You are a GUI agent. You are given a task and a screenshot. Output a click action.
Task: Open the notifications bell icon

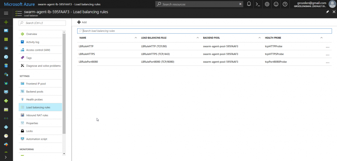[x=249, y=4]
